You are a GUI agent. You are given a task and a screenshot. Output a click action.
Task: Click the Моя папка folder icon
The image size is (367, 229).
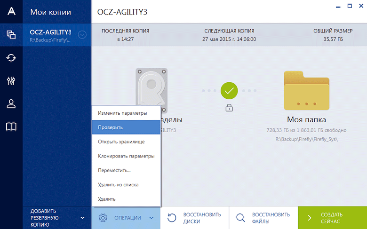point(307,91)
